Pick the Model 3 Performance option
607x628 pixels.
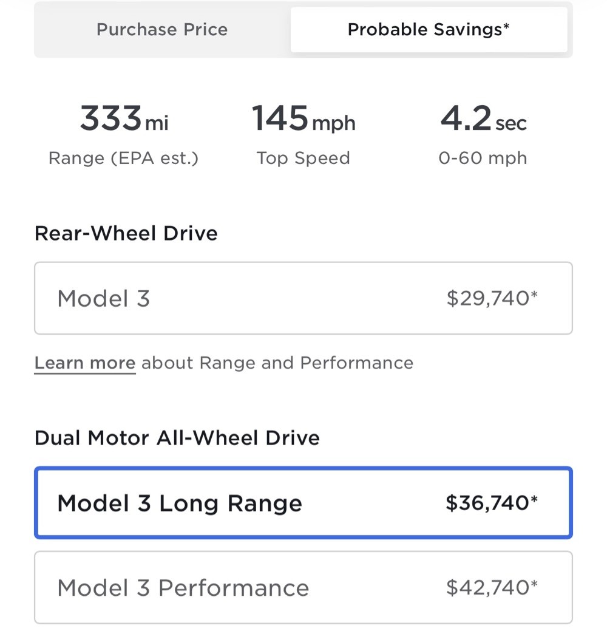303,587
